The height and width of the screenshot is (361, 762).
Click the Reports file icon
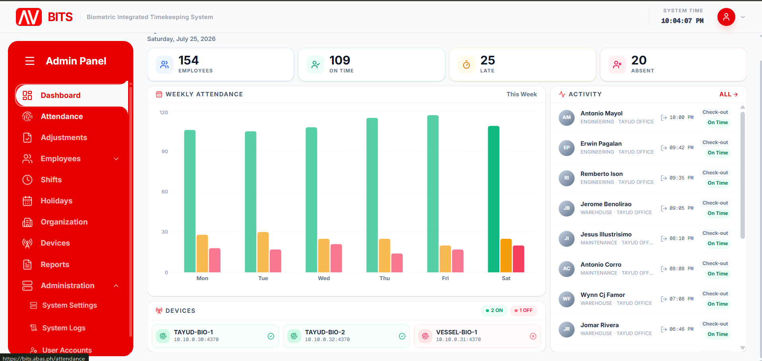[27, 264]
